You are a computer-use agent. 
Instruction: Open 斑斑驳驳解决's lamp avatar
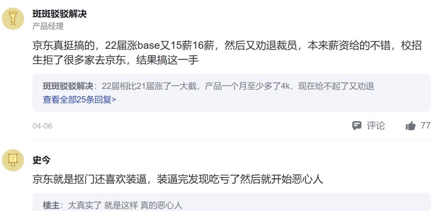(13, 19)
